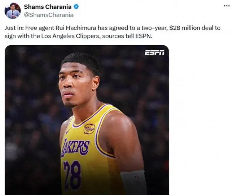Click the Nike swoosh on the jersey

click(68, 132)
